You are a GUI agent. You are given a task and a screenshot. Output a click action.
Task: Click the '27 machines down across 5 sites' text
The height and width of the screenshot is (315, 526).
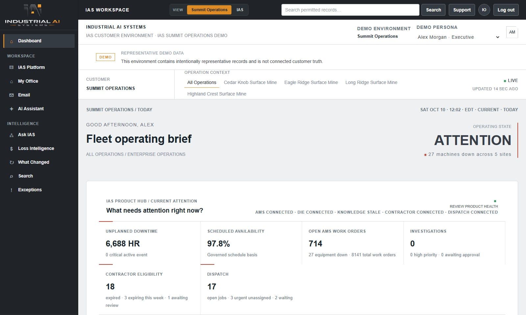pyautogui.click(x=469, y=154)
